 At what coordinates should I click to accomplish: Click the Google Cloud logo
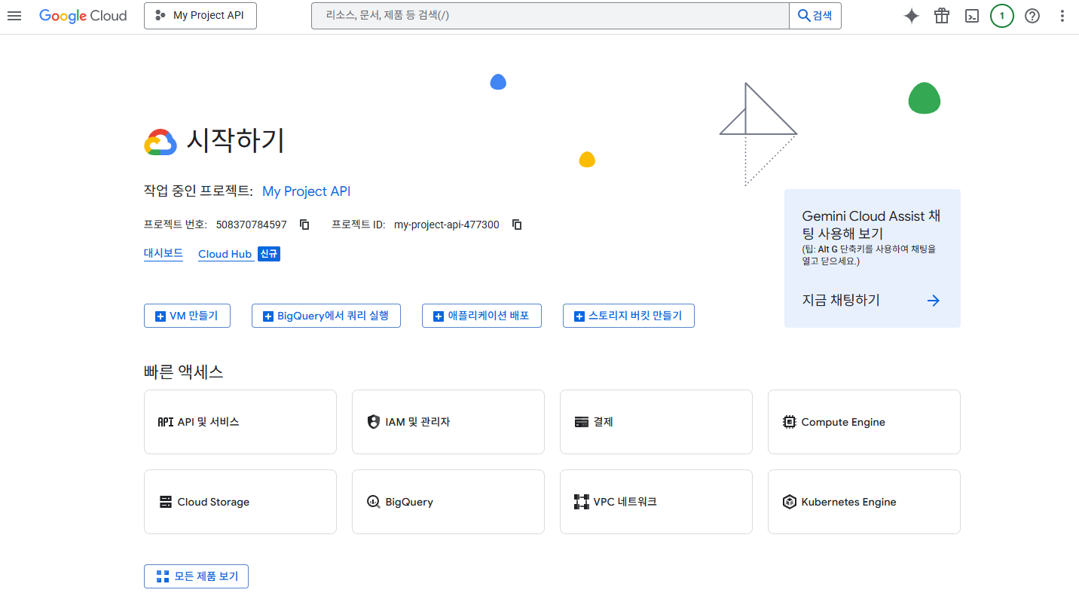(x=83, y=16)
